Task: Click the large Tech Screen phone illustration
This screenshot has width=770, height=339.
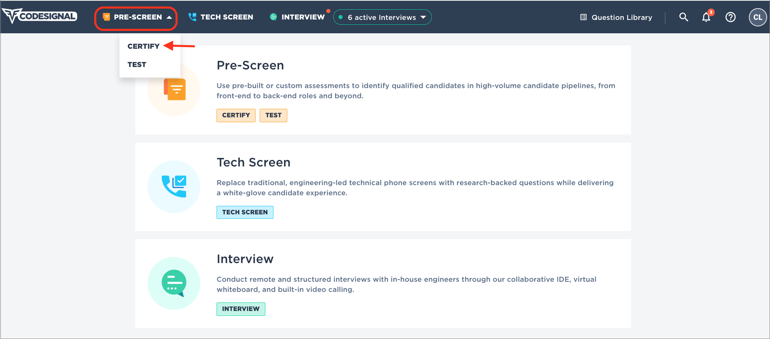Action: (x=174, y=186)
